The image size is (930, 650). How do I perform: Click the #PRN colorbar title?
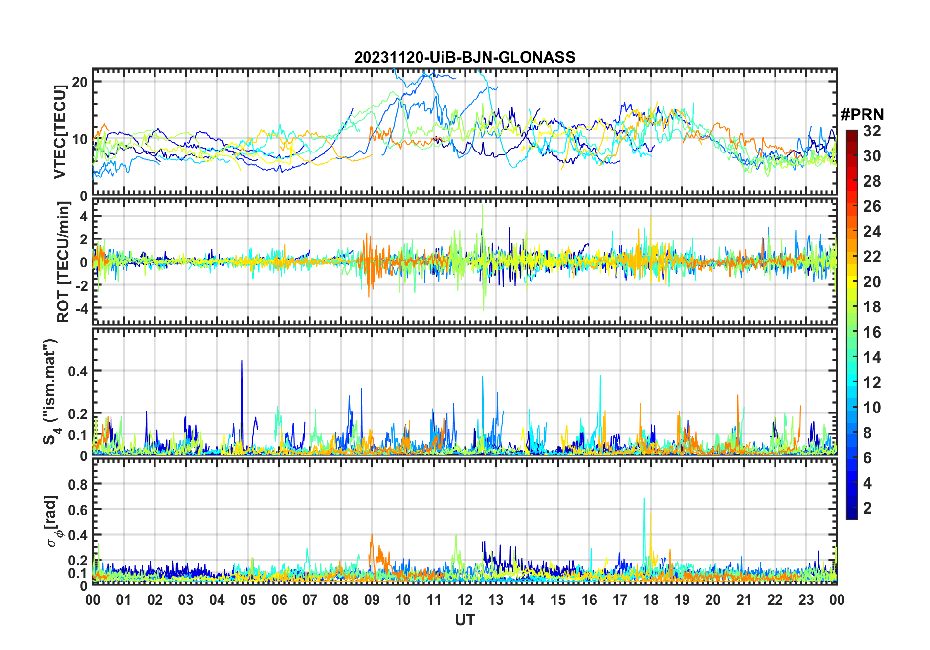[x=862, y=115]
